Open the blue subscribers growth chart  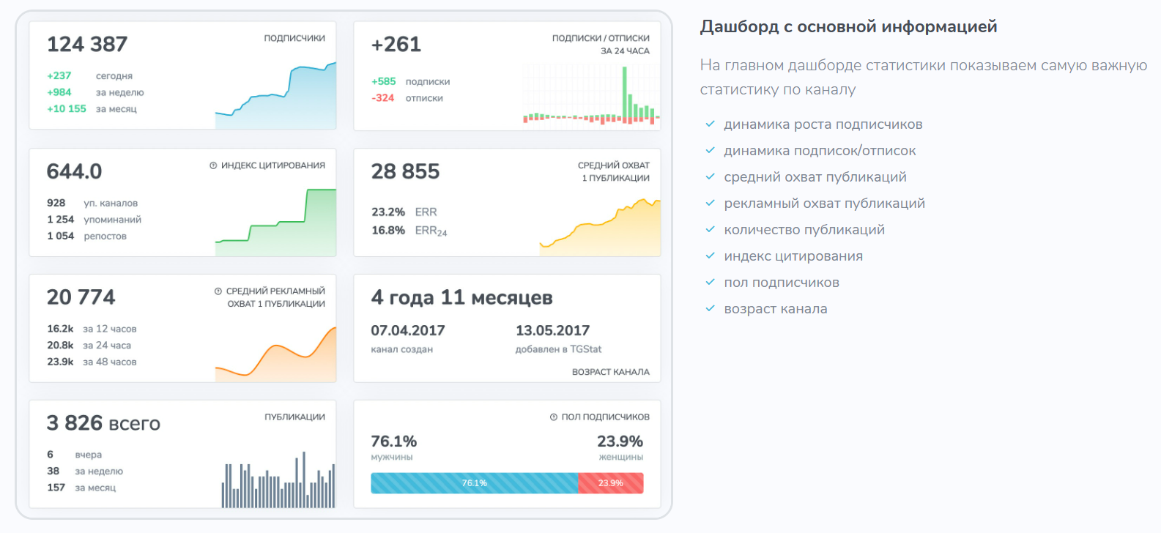(275, 99)
